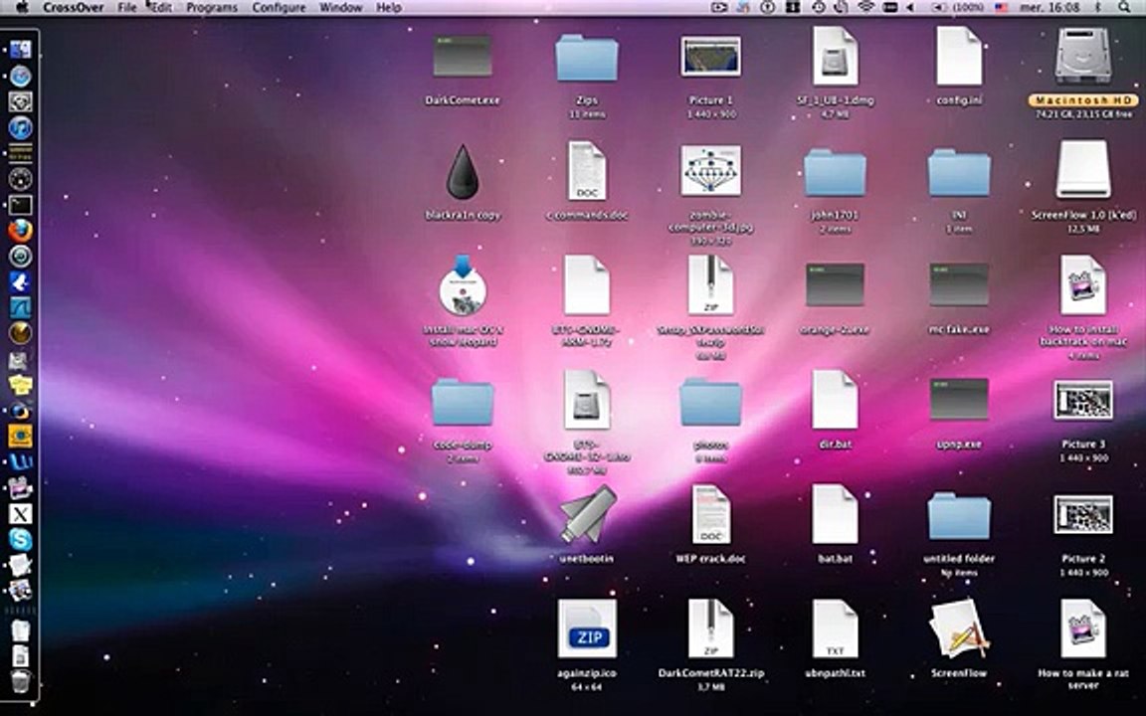
Task: Select the WEP crack.doc file
Action: (x=710, y=515)
